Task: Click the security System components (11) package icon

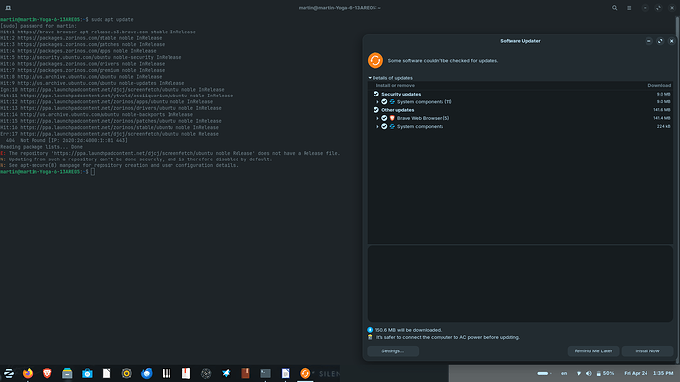Action: tap(392, 102)
